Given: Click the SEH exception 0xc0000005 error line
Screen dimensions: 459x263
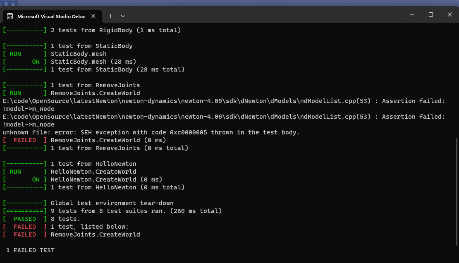Looking at the screenshot, I should click(x=151, y=132).
